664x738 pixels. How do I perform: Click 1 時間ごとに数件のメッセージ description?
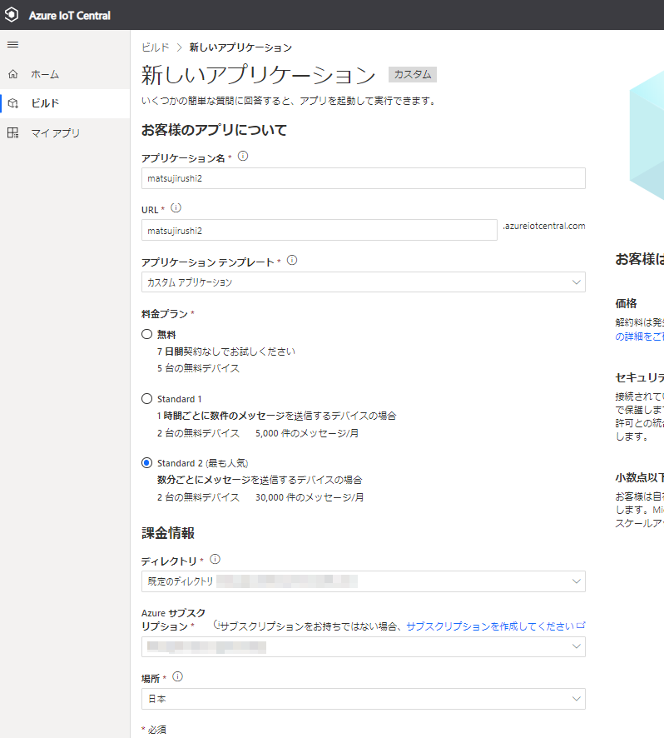click(276, 416)
